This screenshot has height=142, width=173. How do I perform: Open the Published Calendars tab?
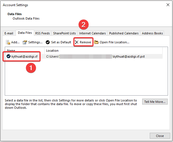(124, 33)
